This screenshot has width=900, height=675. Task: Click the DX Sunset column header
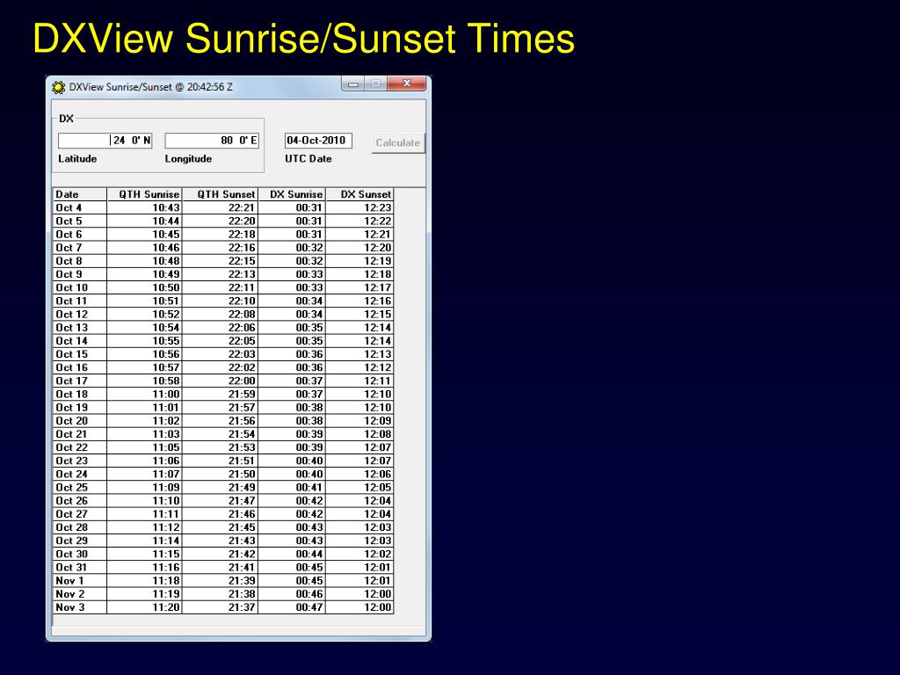point(359,194)
